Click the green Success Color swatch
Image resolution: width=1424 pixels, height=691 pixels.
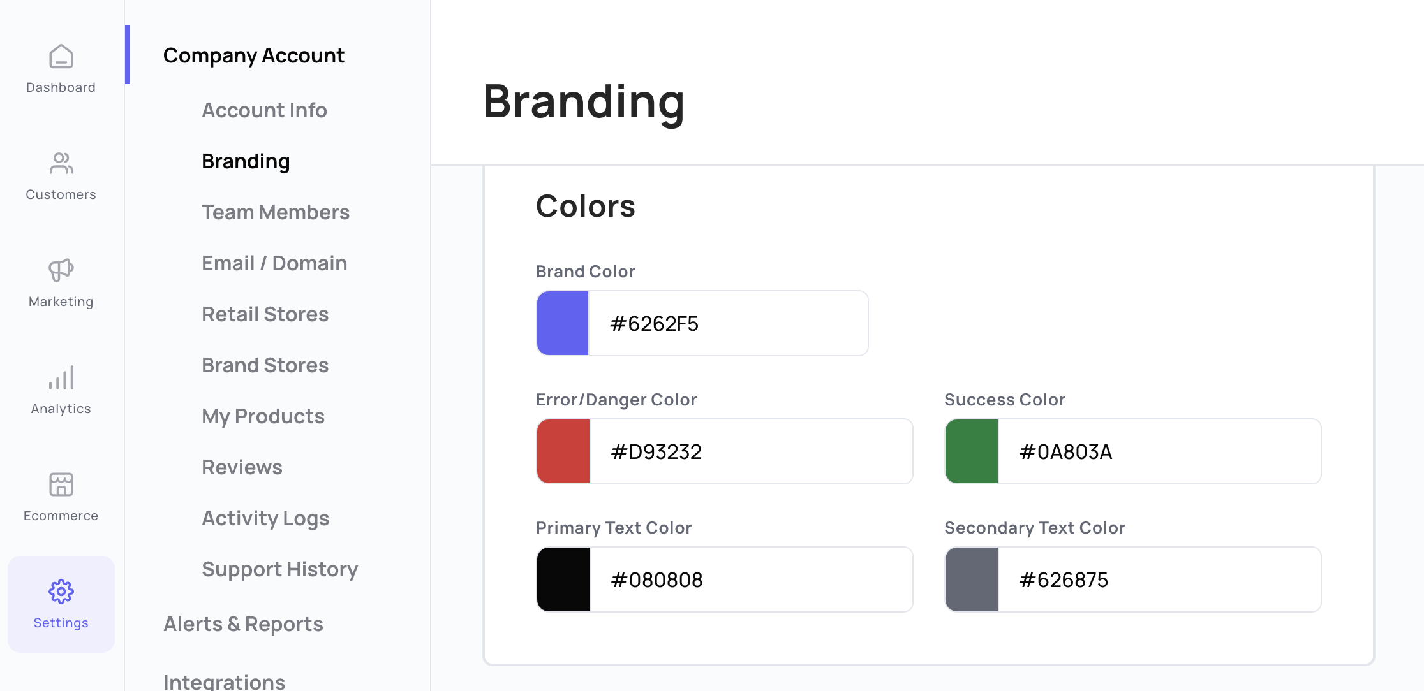point(972,451)
